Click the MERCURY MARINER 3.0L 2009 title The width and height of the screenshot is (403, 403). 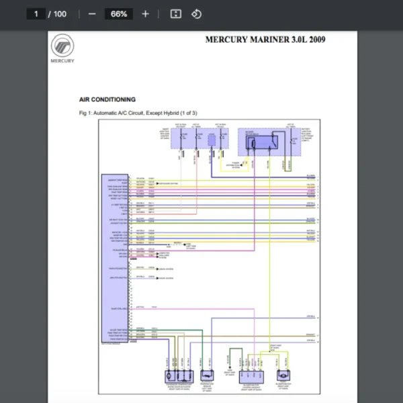(265, 40)
